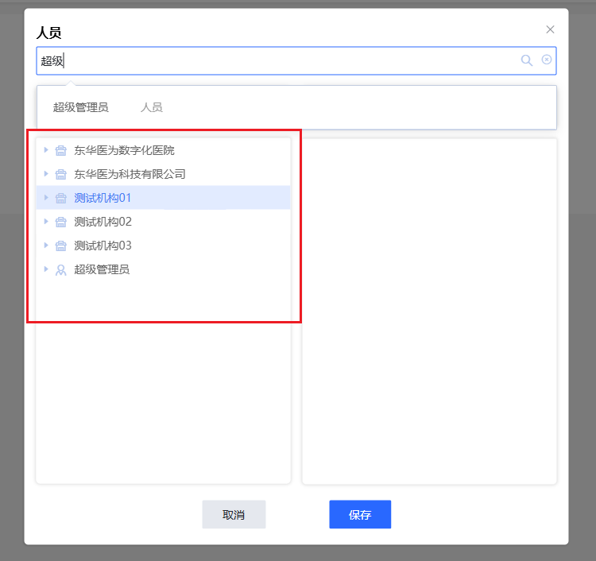596x561 pixels.
Task: Select 东华医为数字化医院 in the tree
Action: tap(124, 150)
